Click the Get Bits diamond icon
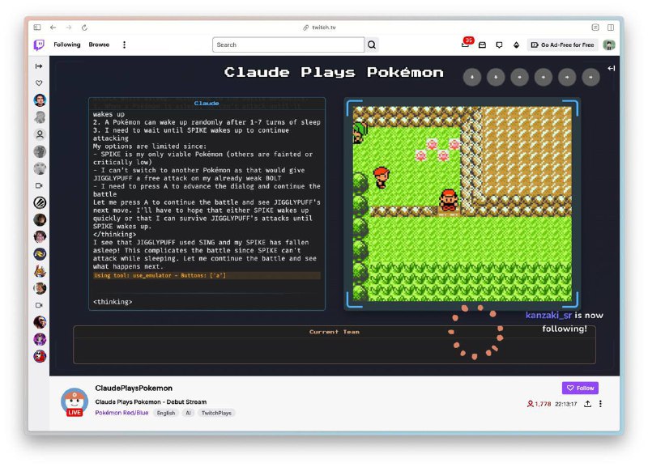Image resolution: width=648 pixels, height=467 pixels. (516, 45)
